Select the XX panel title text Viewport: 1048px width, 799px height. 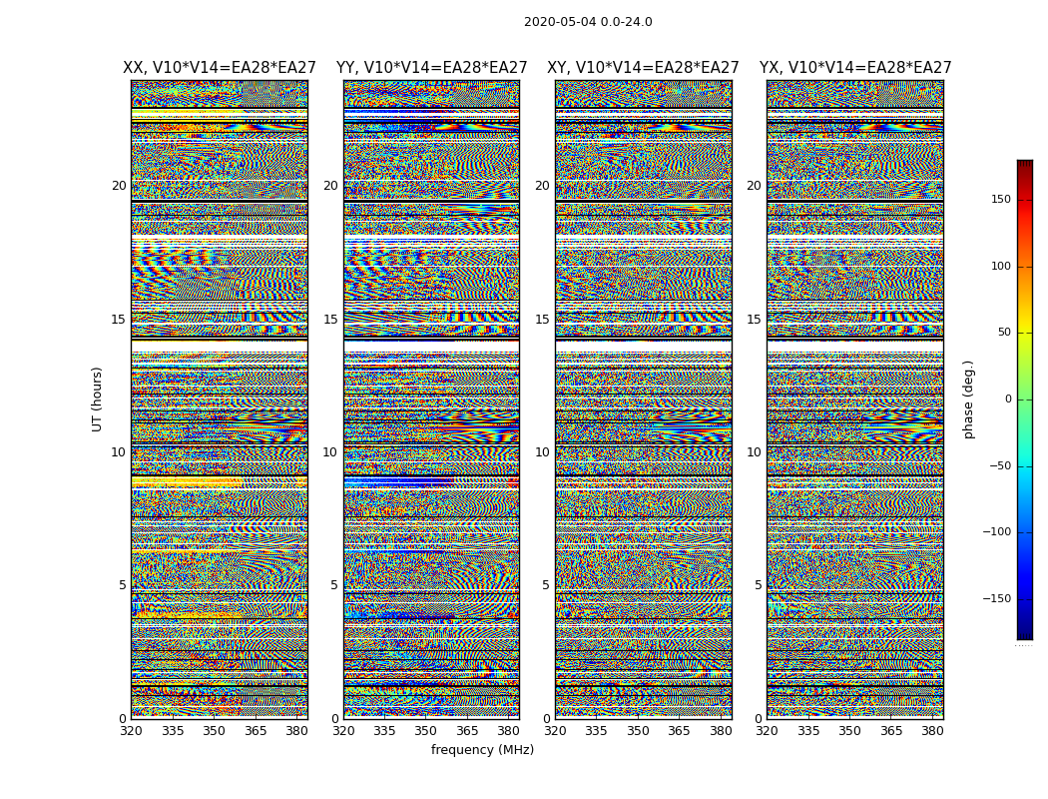219,68
